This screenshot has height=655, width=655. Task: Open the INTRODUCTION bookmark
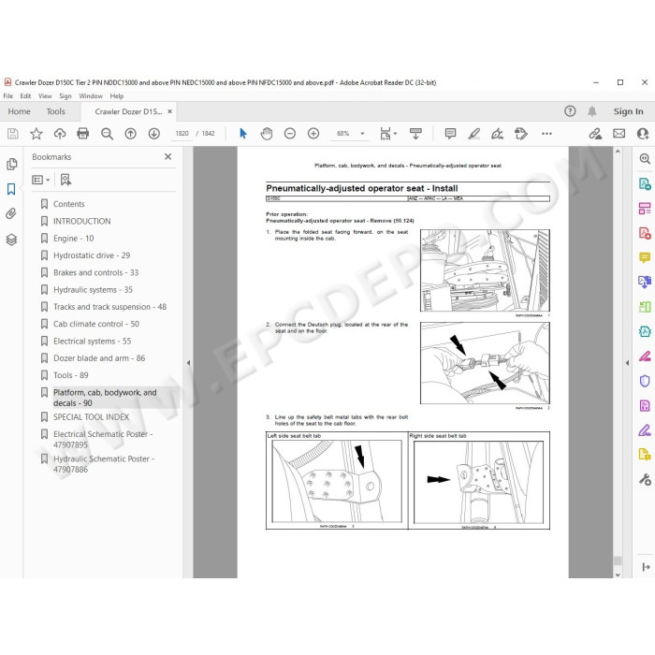click(82, 222)
